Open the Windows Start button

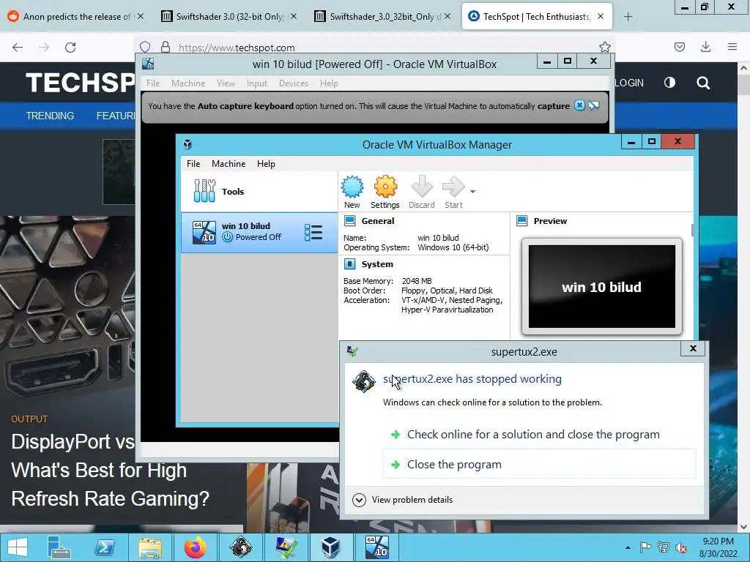(x=18, y=547)
